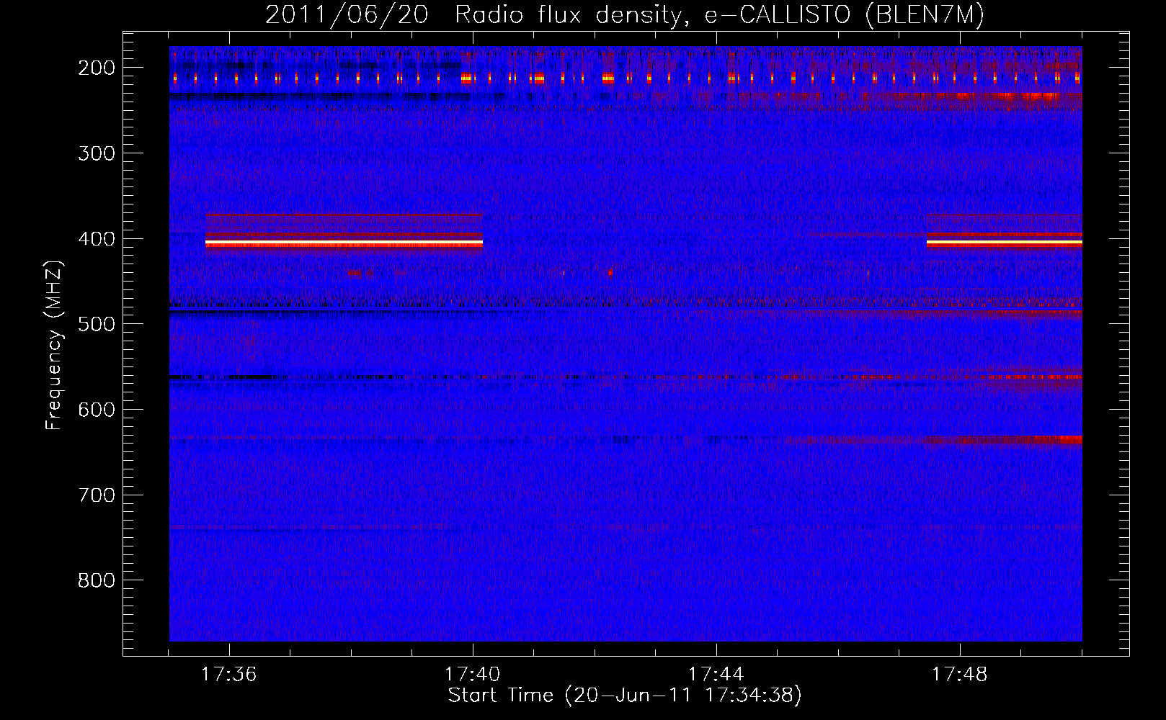Image resolution: width=1166 pixels, height=720 pixels.
Task: Click the 200 frequency tick label
Action: [97, 68]
